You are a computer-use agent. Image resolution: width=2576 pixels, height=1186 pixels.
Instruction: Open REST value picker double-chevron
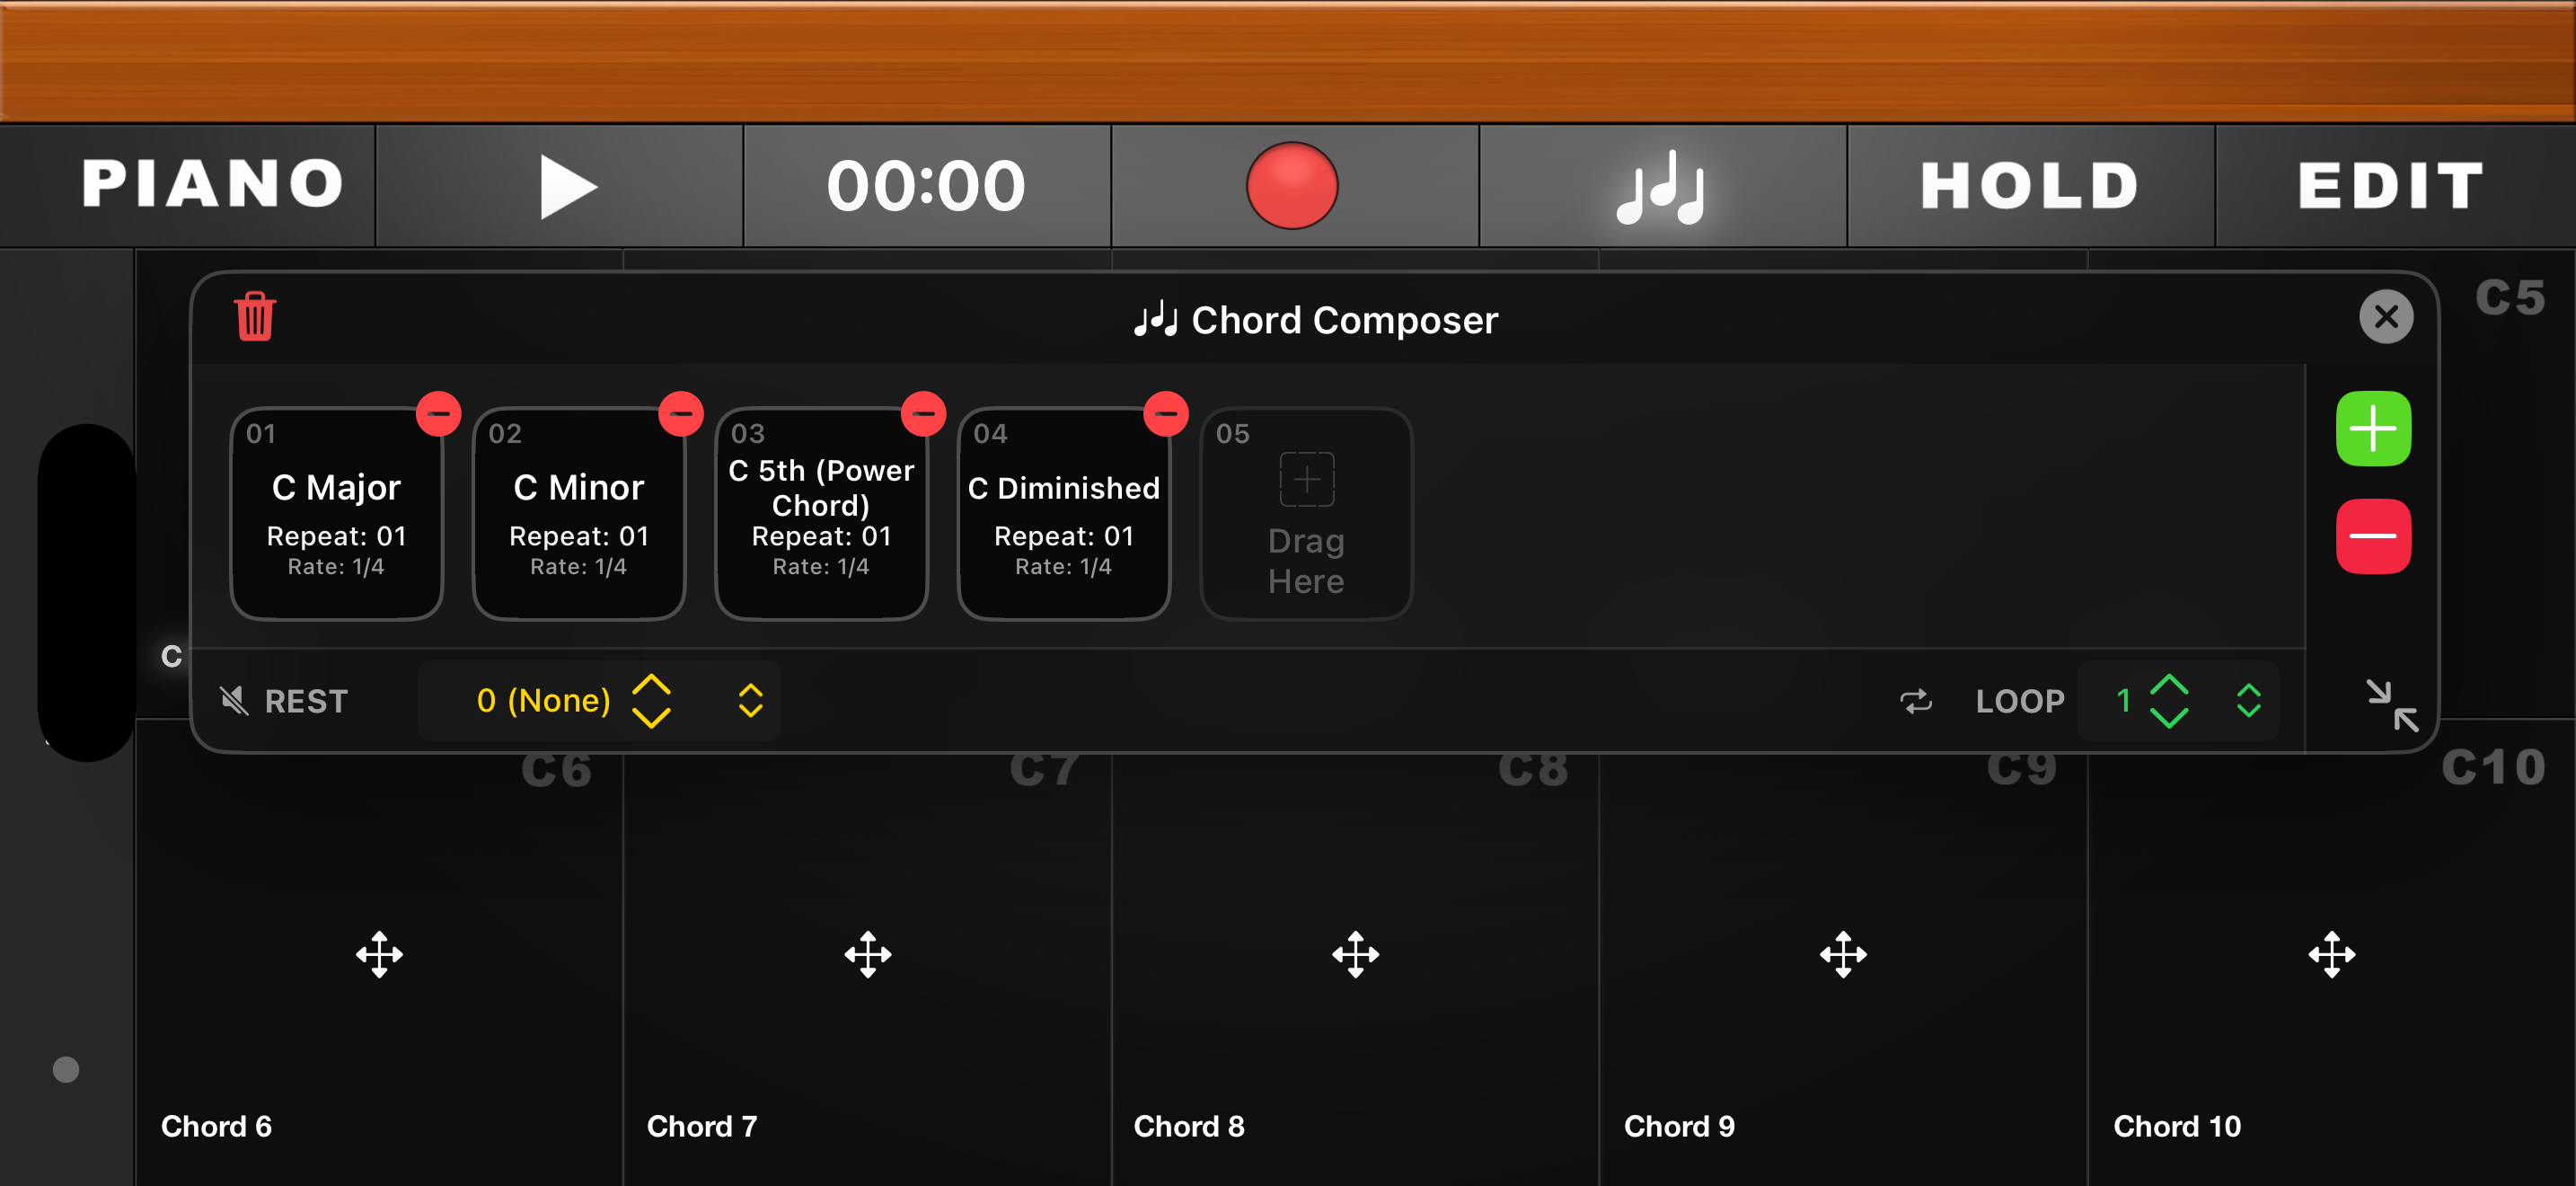[750, 700]
